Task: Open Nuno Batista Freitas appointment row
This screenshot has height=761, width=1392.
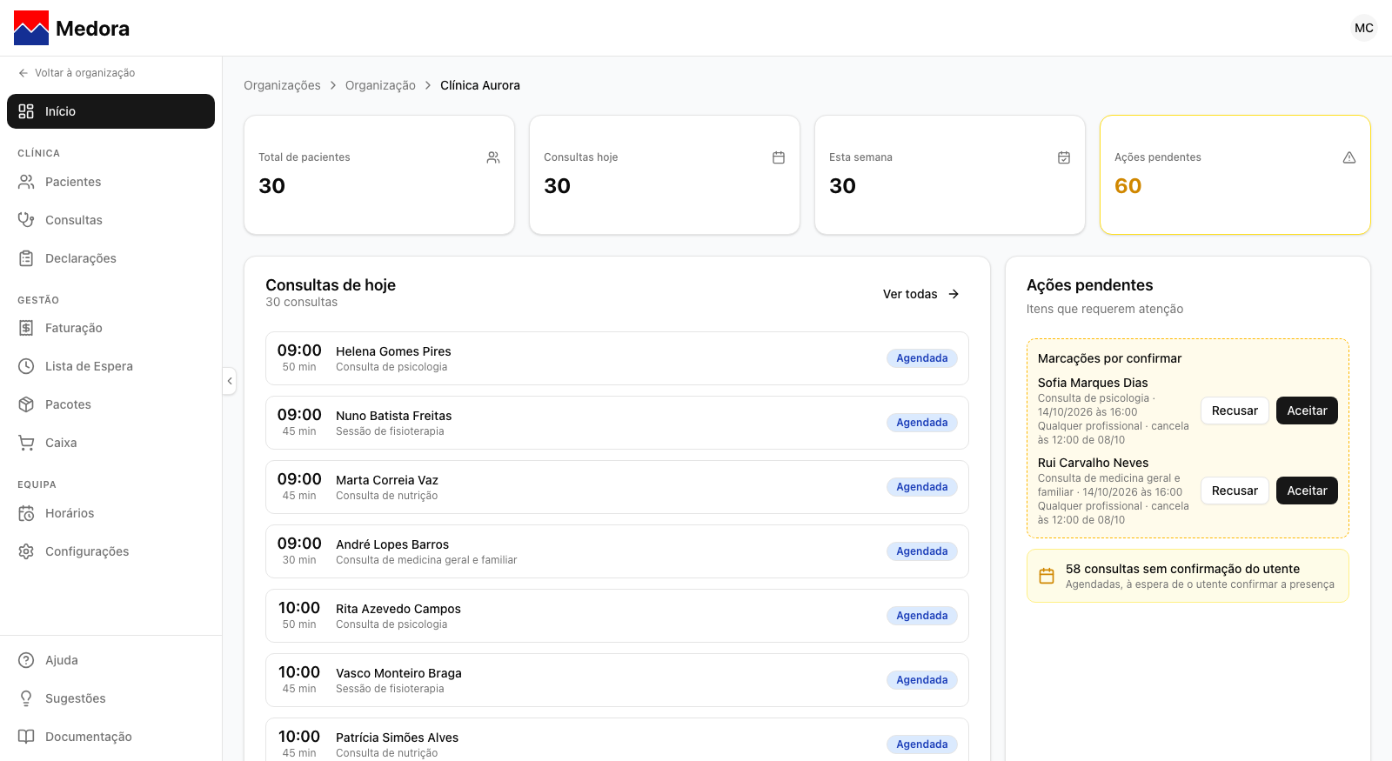Action: [x=617, y=423]
